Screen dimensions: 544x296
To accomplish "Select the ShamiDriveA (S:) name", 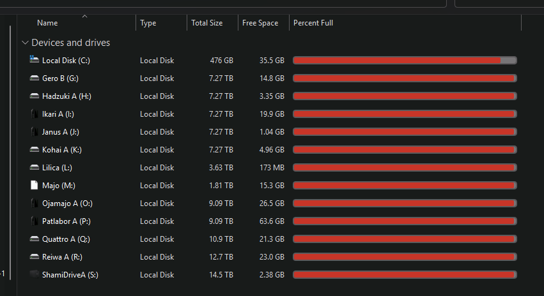I will click(70, 275).
